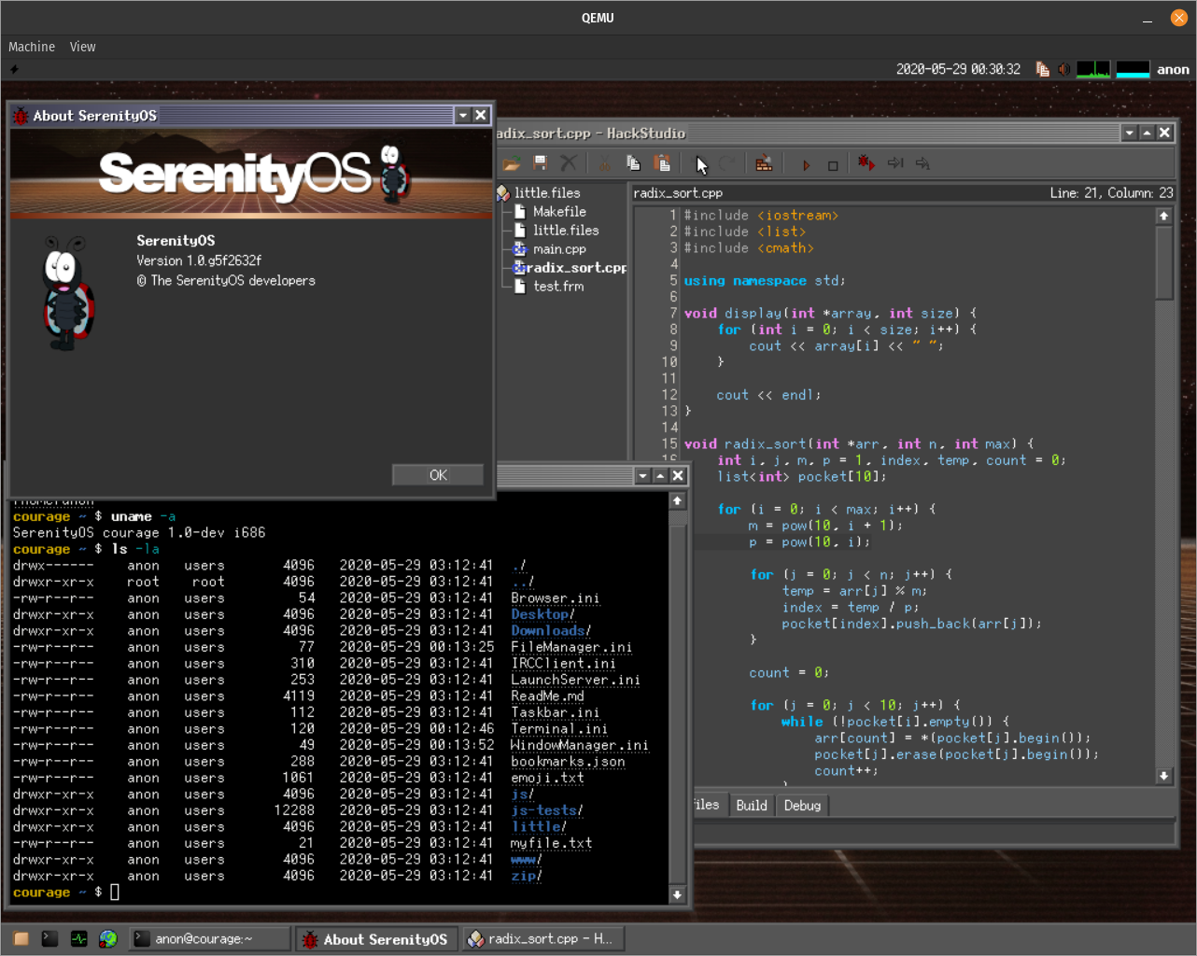1197x956 pixels.
Task: Open main.cpp in the project tree
Action: click(x=559, y=249)
